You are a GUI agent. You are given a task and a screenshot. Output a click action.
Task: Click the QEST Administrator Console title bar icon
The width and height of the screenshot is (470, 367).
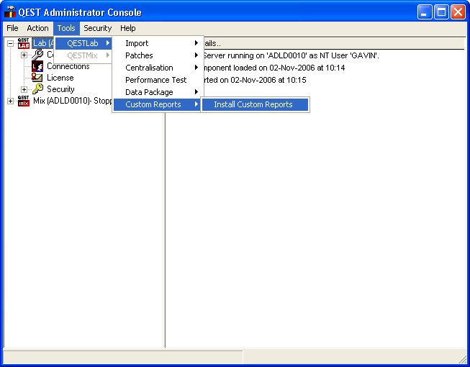(10, 12)
